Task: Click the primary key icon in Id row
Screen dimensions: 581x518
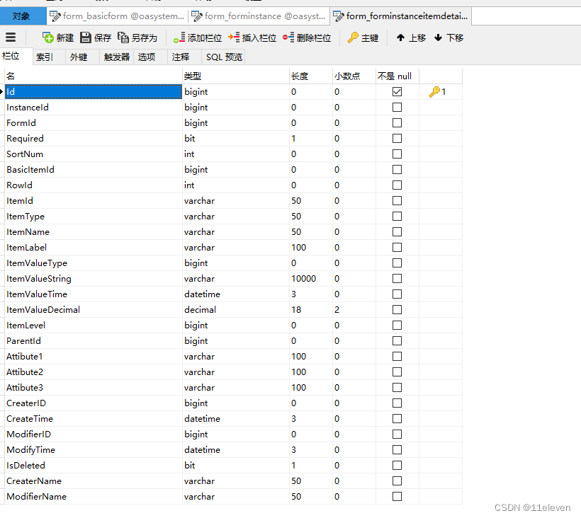Action: pos(434,92)
